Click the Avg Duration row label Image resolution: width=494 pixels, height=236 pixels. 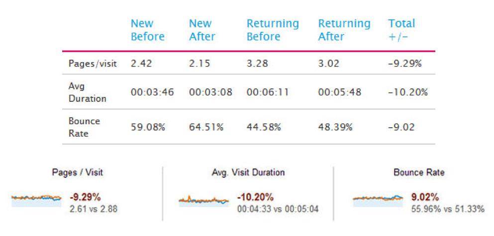tap(88, 92)
